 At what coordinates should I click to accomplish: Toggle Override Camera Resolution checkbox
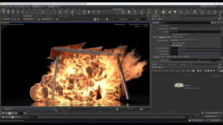pyautogui.click(x=171, y=34)
